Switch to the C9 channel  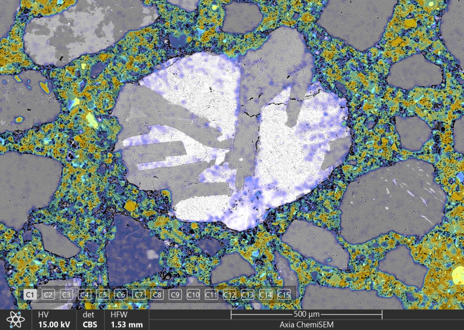click(175, 295)
